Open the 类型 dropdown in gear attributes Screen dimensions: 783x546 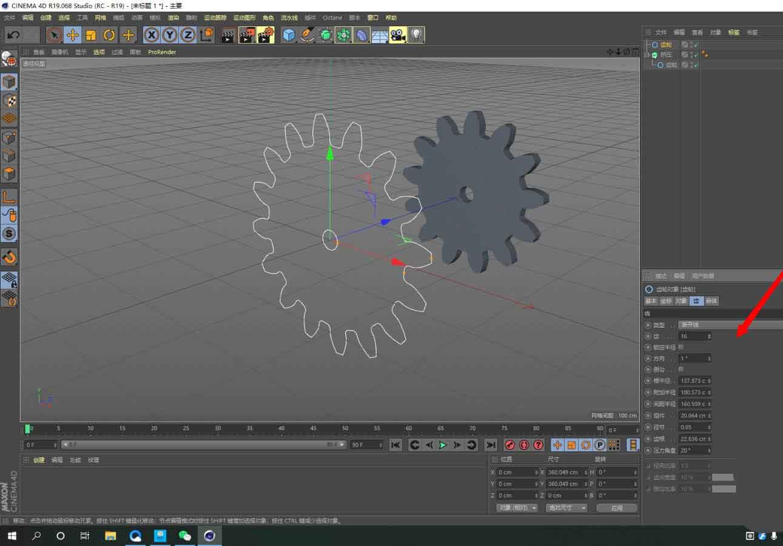pyautogui.click(x=728, y=325)
